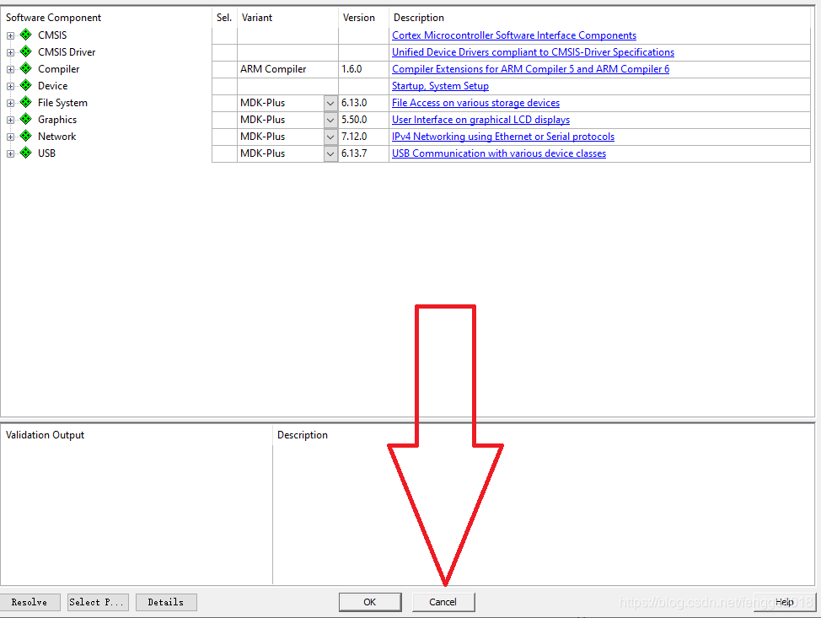The width and height of the screenshot is (821, 618).
Task: Click the Sel. column header
Action: click(x=224, y=17)
